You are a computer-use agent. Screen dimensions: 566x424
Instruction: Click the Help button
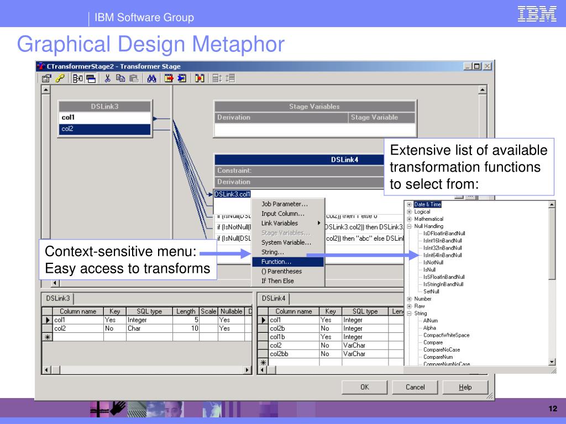pos(465,387)
